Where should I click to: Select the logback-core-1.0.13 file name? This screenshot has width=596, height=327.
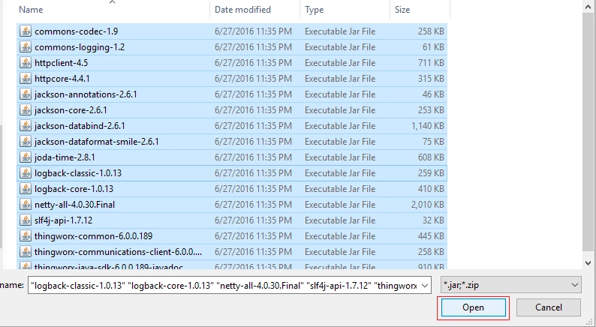(74, 189)
